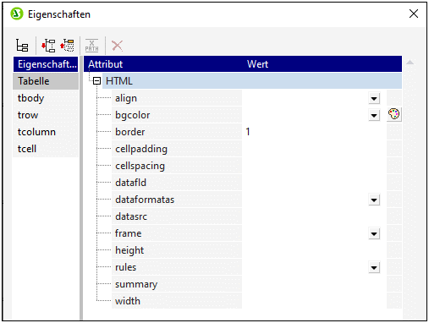Image resolution: width=429 pixels, height=323 pixels.
Task: Click the border value field showing 1
Action: pyautogui.click(x=314, y=132)
